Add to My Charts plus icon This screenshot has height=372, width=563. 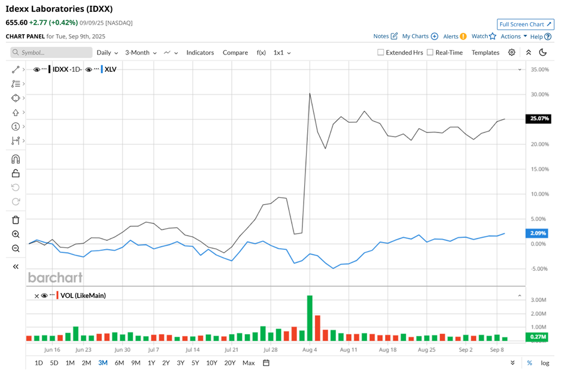point(434,37)
